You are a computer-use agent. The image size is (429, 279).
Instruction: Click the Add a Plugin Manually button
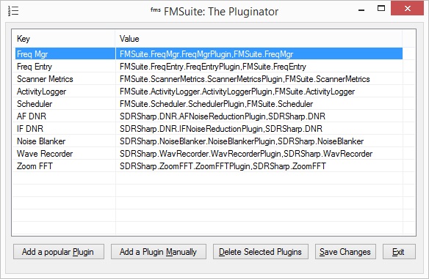tap(159, 251)
